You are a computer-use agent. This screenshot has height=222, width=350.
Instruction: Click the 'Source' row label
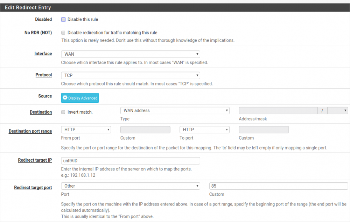pos(45,96)
